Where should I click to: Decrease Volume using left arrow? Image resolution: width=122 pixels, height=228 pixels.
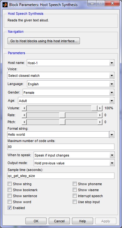coord(24,108)
